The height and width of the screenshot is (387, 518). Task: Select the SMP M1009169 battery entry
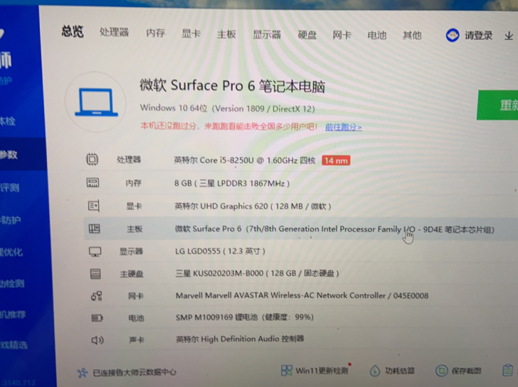coord(245,317)
